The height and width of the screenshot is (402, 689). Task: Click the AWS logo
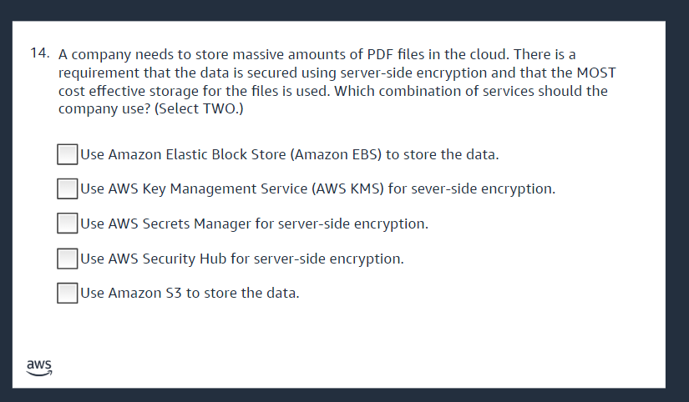coord(38,367)
